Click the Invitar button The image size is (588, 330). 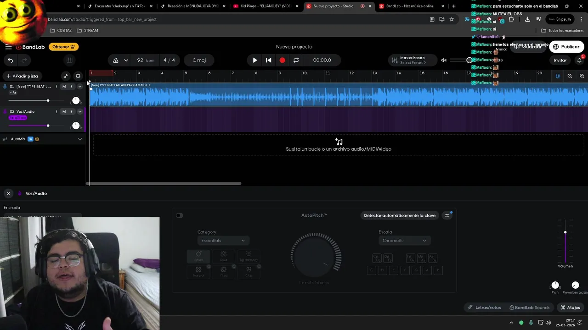click(x=560, y=60)
